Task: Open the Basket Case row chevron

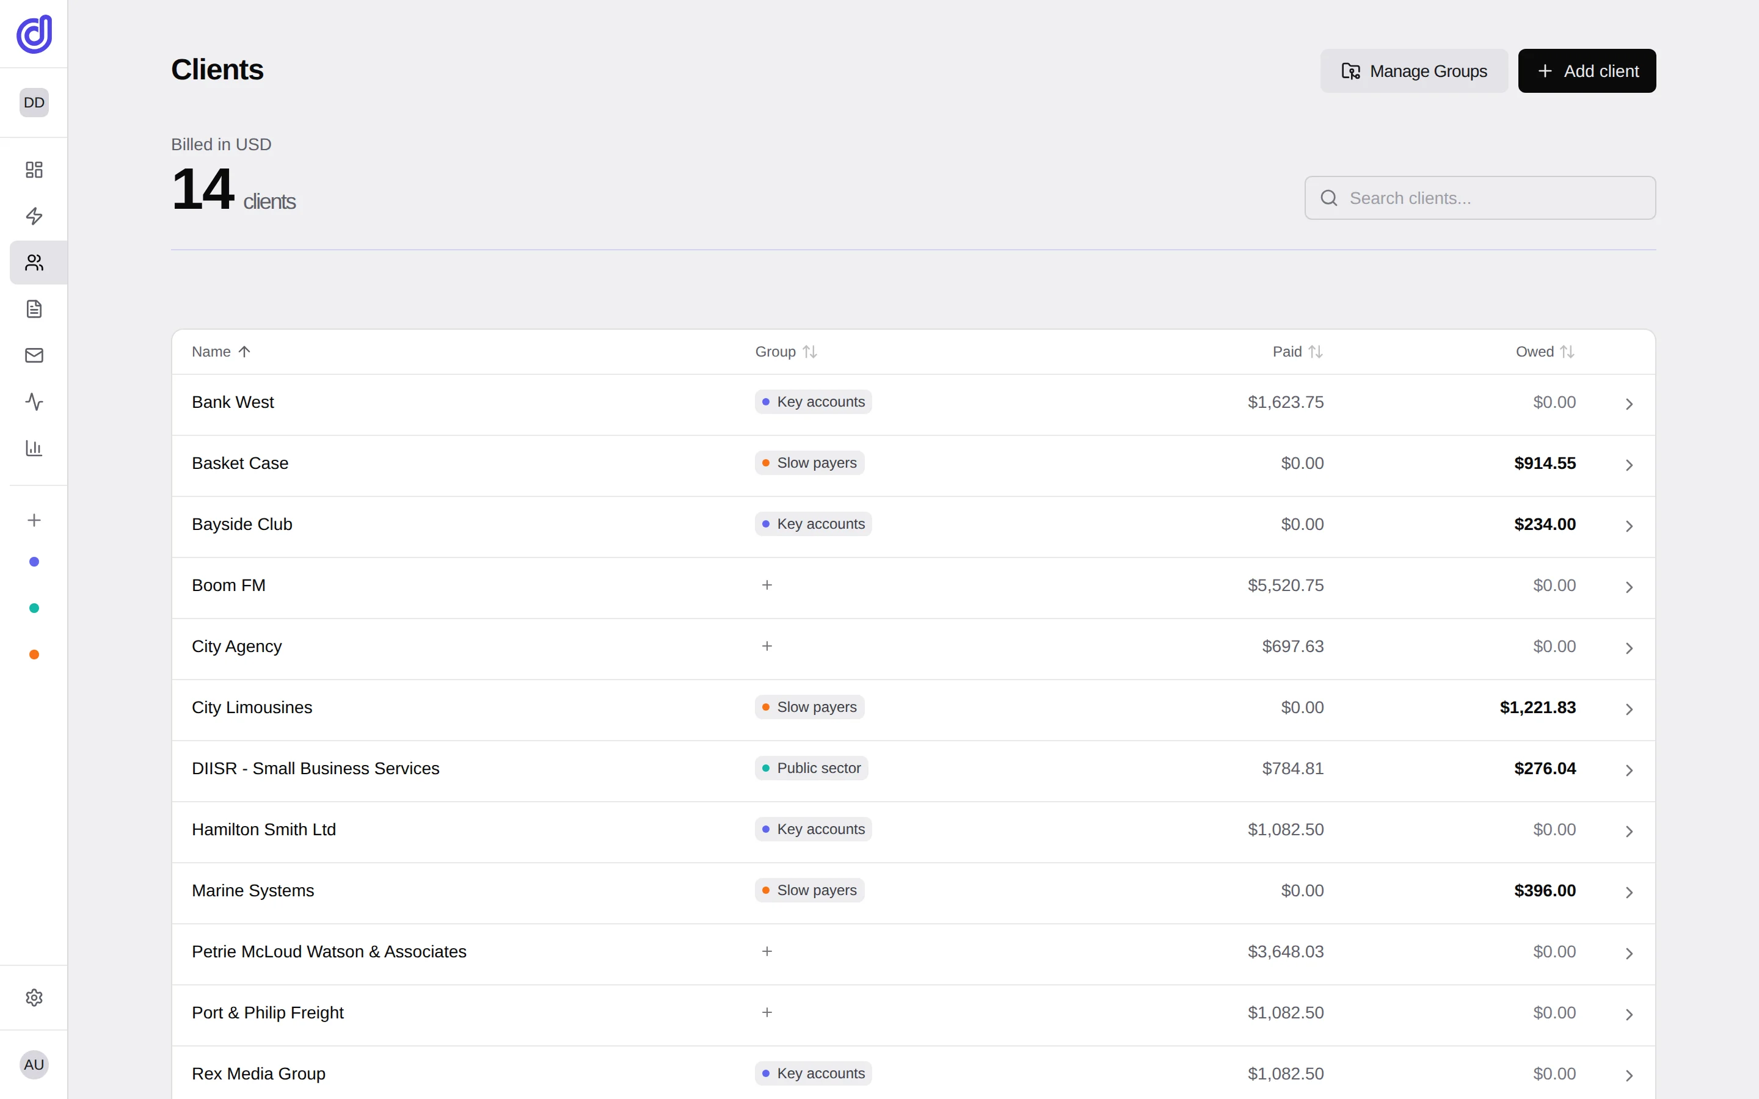Action: pos(1629,465)
